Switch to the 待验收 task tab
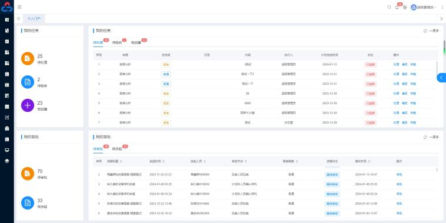This screenshot has height=223, width=446. tap(117, 42)
